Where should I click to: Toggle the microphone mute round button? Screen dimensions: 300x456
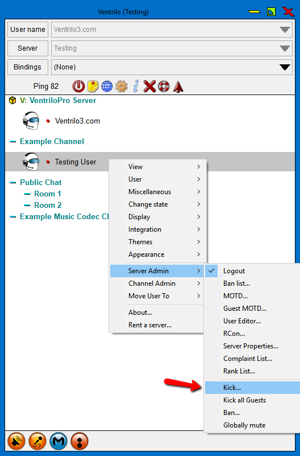[x=37, y=441]
